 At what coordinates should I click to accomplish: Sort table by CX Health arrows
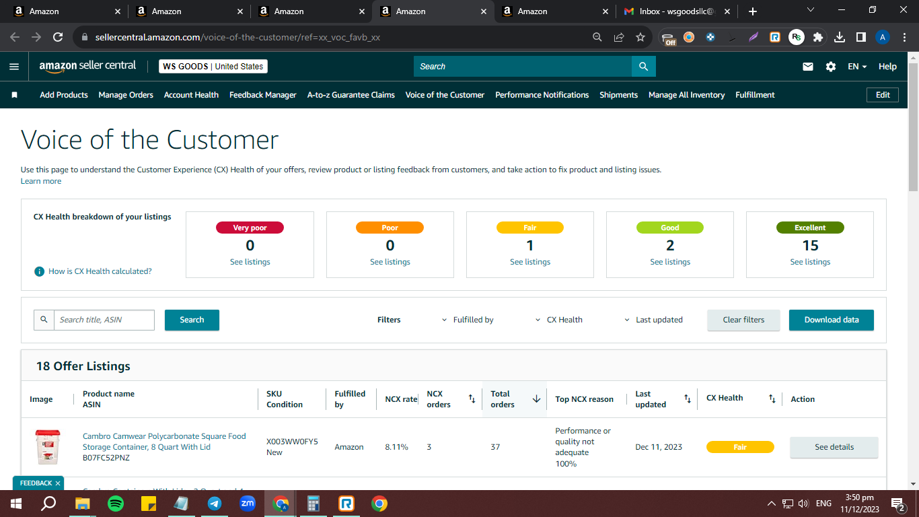[x=772, y=399]
